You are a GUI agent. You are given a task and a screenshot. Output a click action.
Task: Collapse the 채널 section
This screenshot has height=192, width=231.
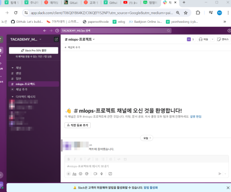(12, 68)
